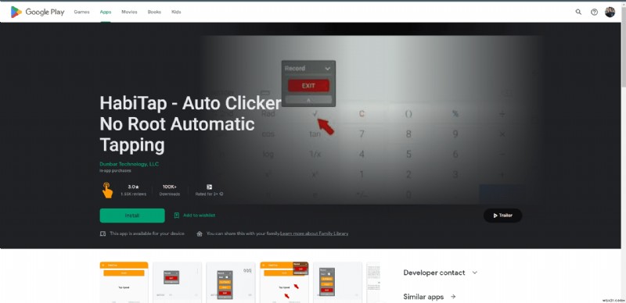Viewport: 626px width, 303px height.
Task: Switch to the Movies tab
Action: point(129,12)
